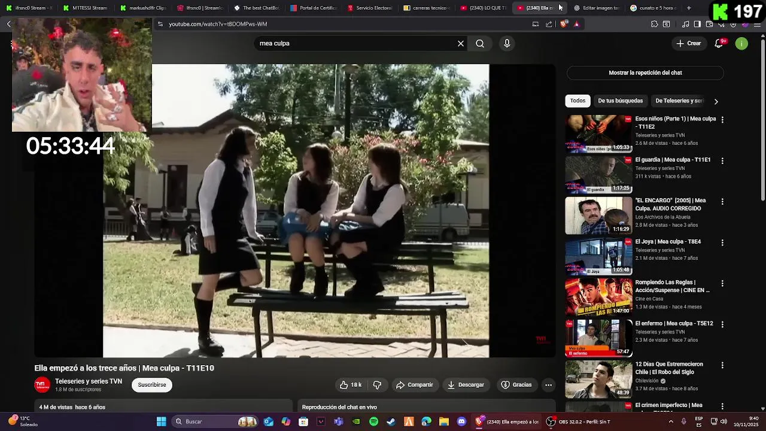Viewport: 766px width, 431px height.
Task: Clear the 'mea culpa' search text
Action: click(461, 44)
